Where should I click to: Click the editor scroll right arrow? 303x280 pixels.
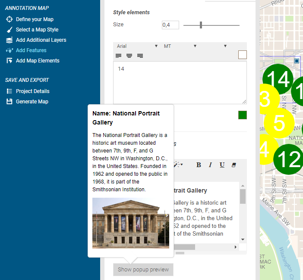click(236, 247)
